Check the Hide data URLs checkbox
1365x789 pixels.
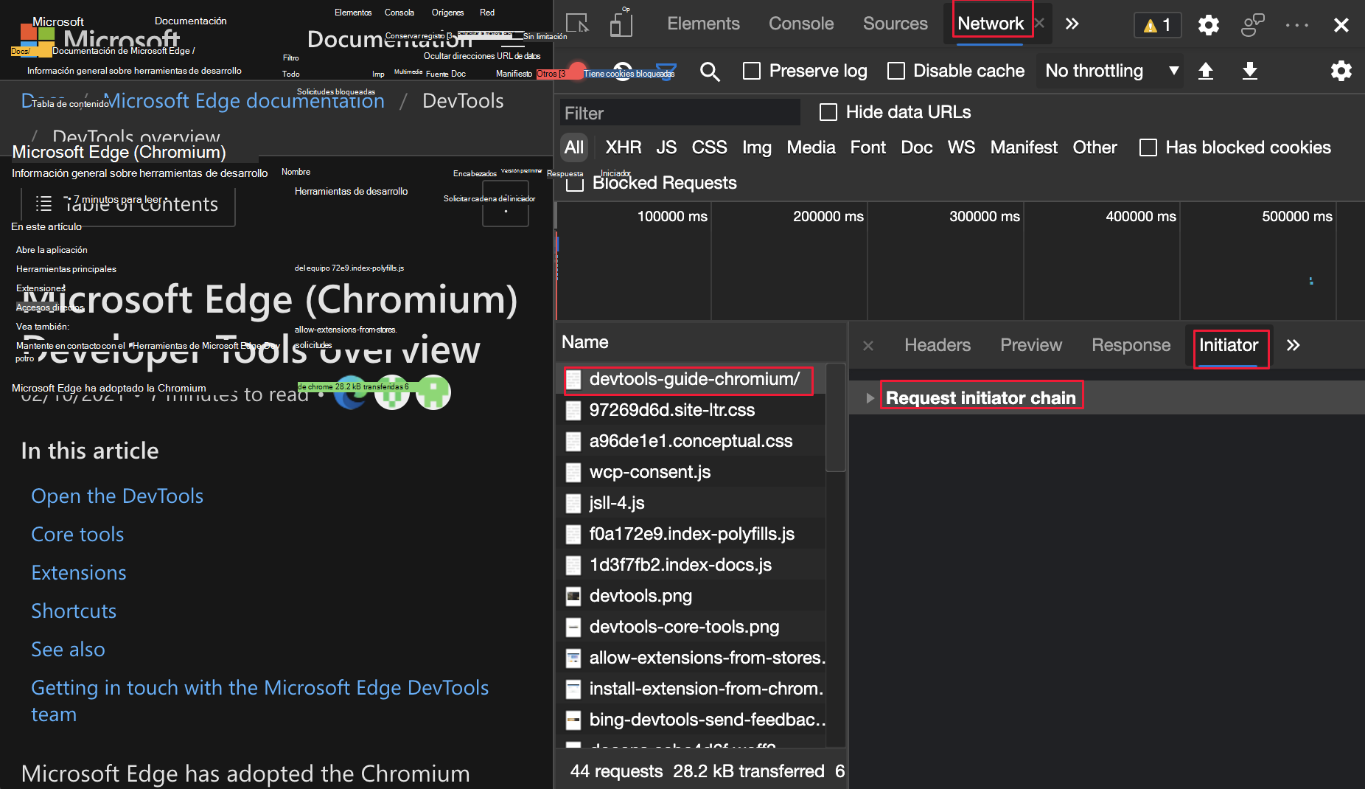[828, 112]
